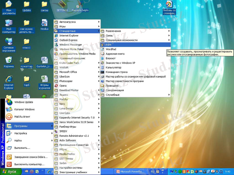Open Командная строка command prompt icon
The height and width of the screenshot is (175, 234).
(103, 72)
